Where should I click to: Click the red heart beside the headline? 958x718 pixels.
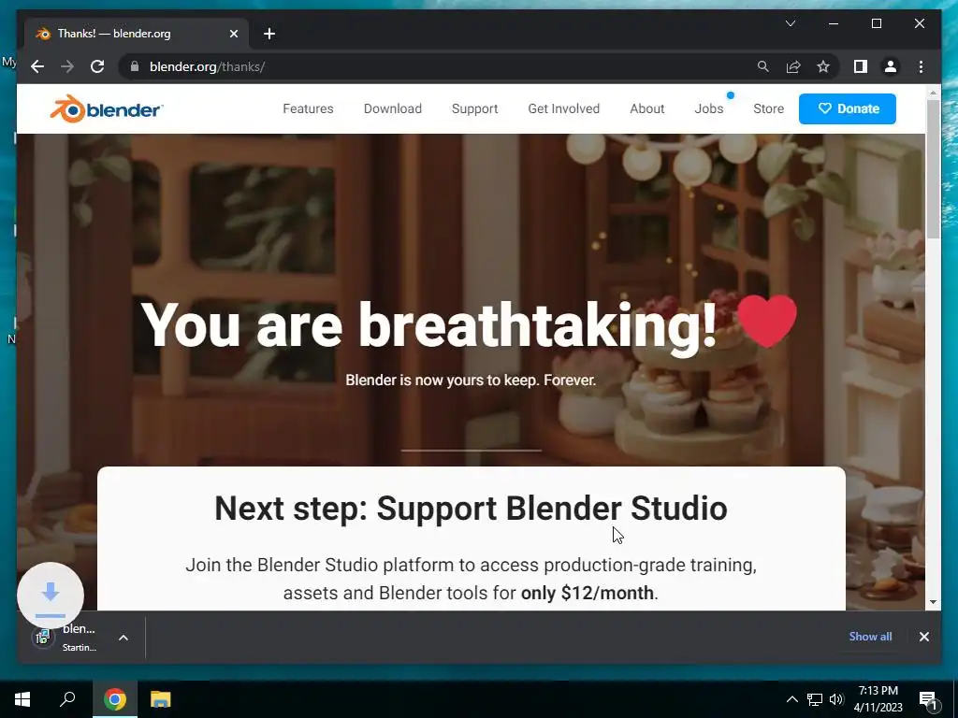(x=767, y=321)
